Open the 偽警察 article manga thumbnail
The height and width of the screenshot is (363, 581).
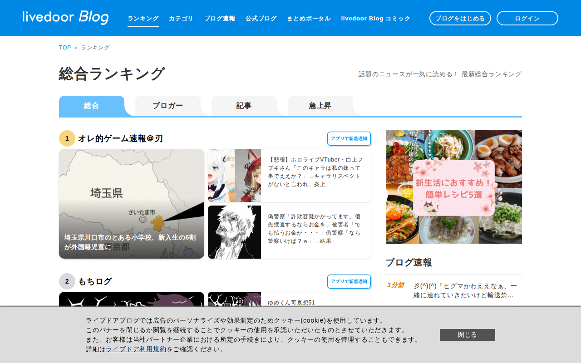[x=234, y=232]
